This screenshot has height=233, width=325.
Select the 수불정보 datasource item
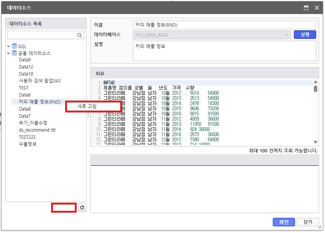tap(28, 144)
